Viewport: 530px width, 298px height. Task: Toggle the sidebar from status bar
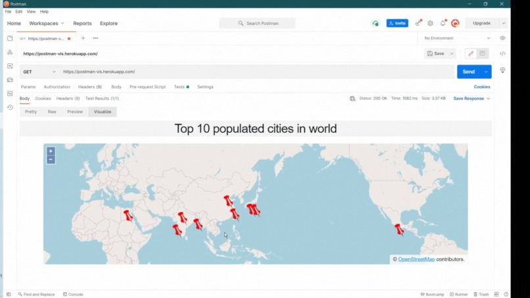click(9, 294)
